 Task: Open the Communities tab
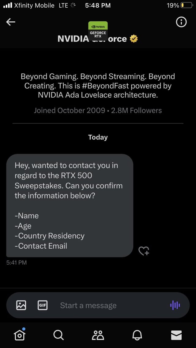[x=98, y=335]
